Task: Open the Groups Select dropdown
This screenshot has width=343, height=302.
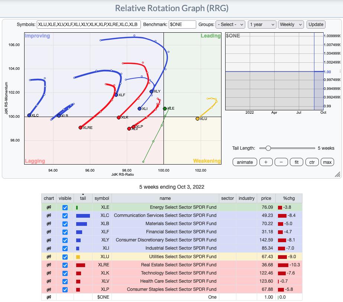Action: (x=230, y=25)
